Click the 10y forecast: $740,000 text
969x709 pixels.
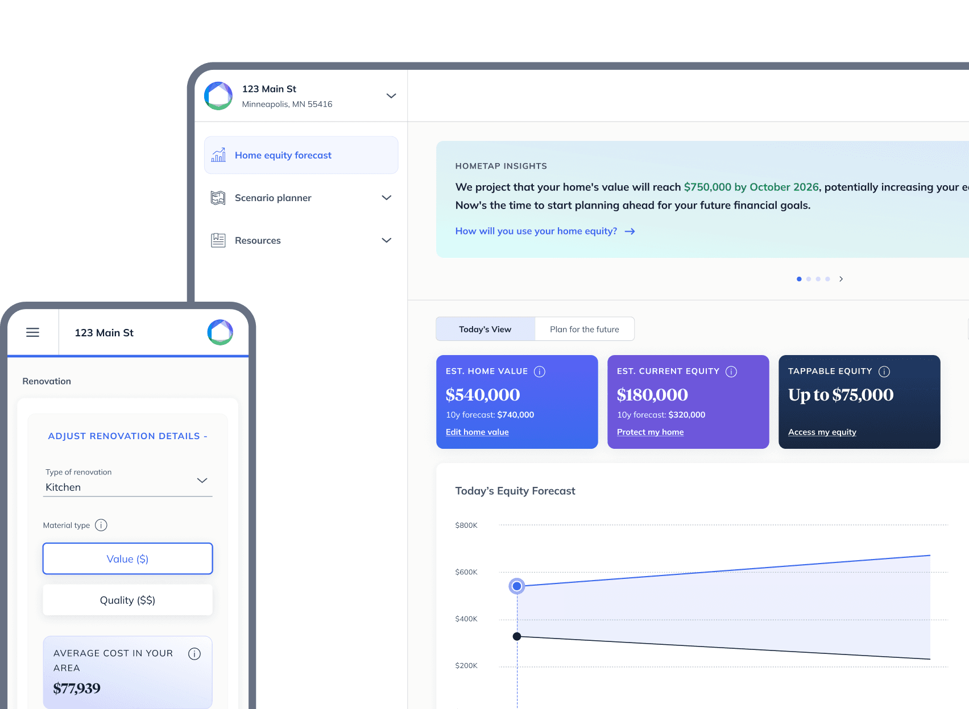[490, 415]
